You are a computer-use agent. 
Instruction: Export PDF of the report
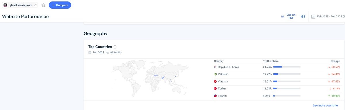pos(288,16)
